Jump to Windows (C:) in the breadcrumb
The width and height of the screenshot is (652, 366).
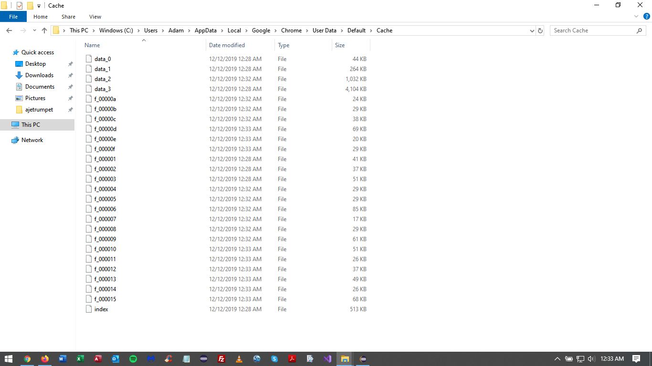point(116,30)
